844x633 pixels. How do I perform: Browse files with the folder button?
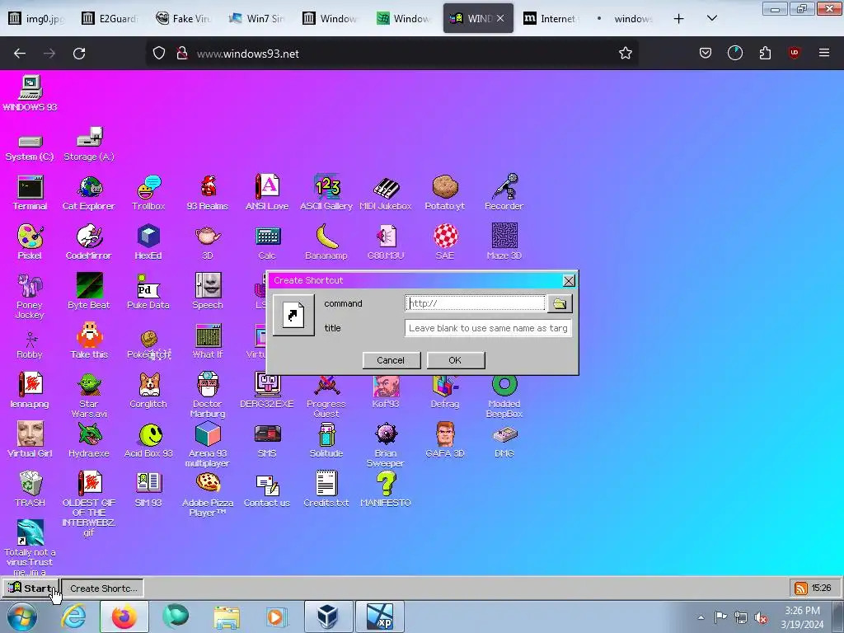click(x=560, y=303)
